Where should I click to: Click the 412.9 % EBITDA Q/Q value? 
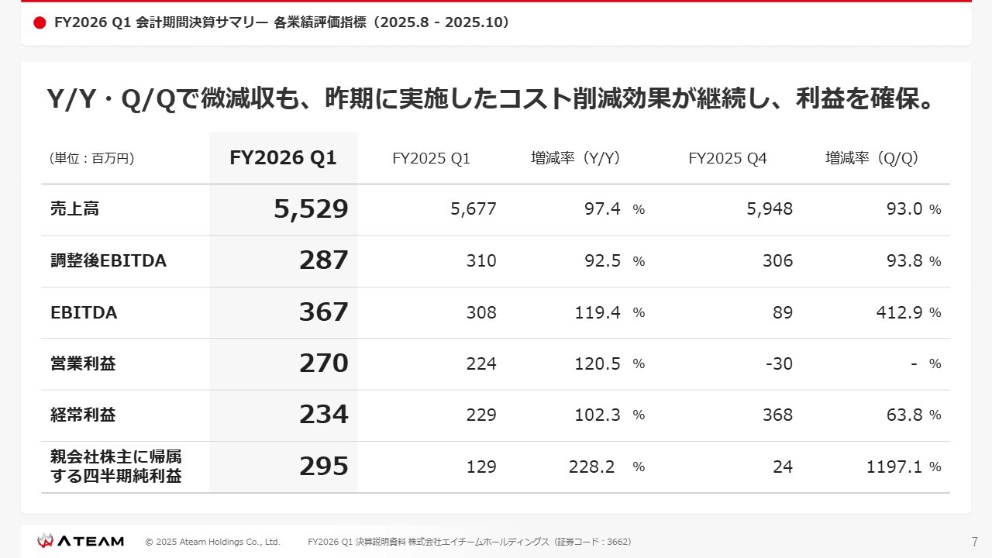(x=904, y=312)
